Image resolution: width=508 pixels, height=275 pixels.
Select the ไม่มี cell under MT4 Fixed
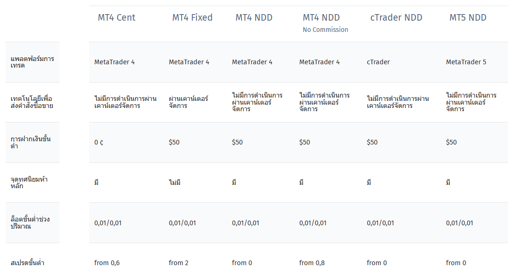coord(174,183)
